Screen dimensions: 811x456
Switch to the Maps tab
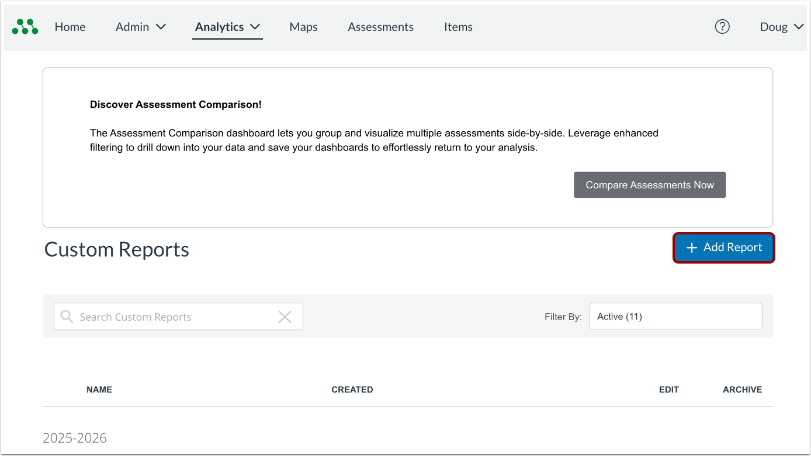pos(303,27)
